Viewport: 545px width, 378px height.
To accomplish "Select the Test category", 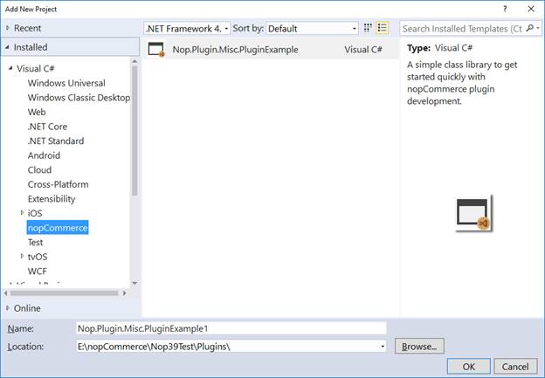I will [35, 242].
